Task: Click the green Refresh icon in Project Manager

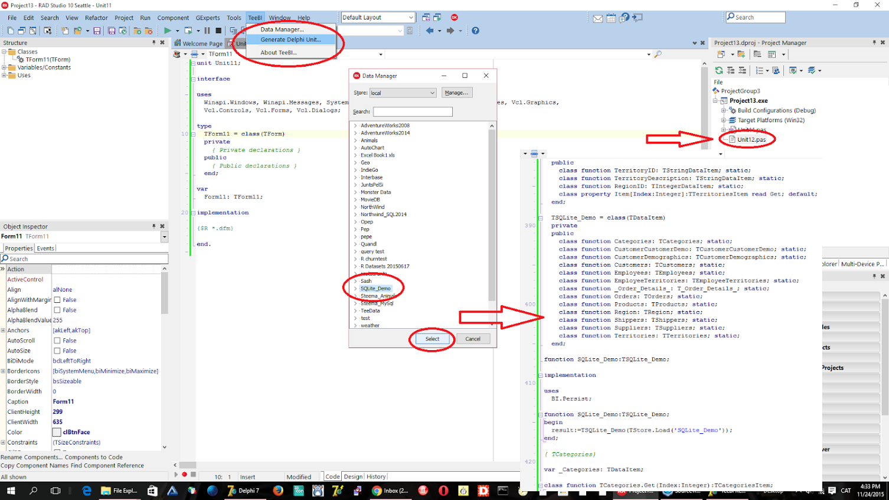Action: point(719,70)
